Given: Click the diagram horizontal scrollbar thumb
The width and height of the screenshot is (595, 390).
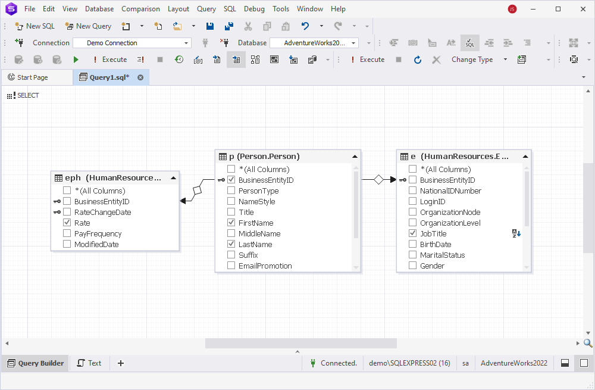Looking at the screenshot, I should 301,344.
